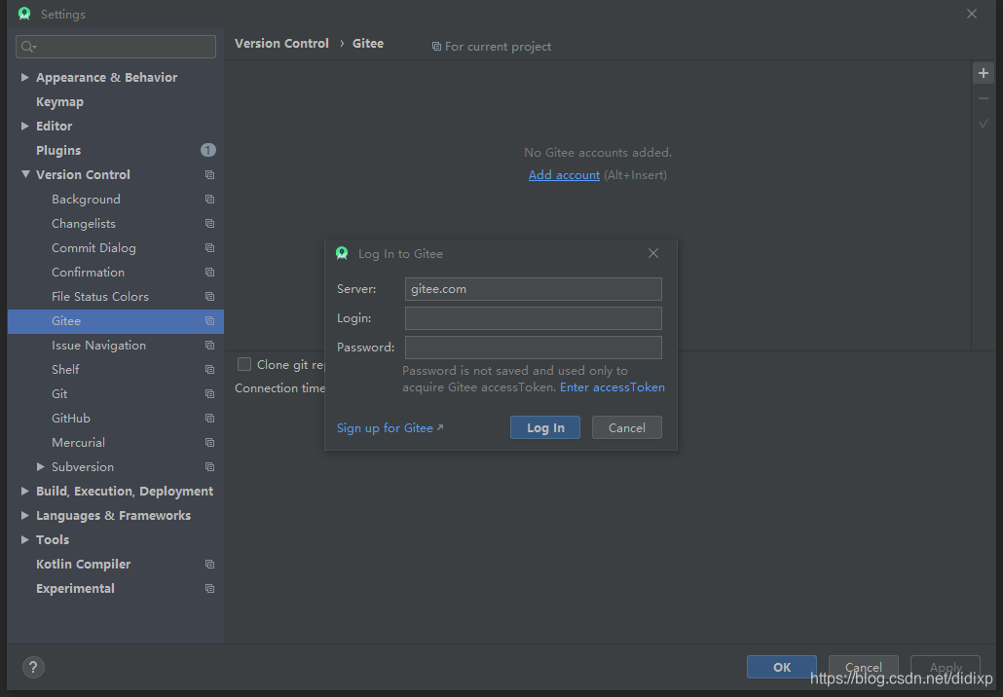Click the Log In button
This screenshot has width=1003, height=697.
click(545, 427)
